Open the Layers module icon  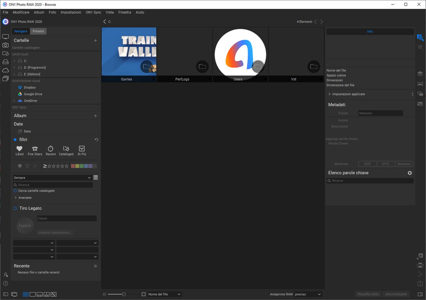(x=420, y=73)
